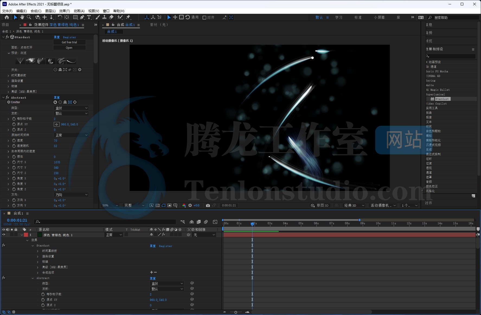Toggle the 对齐 snapping checkbox
481x315 pixels.
click(204, 17)
